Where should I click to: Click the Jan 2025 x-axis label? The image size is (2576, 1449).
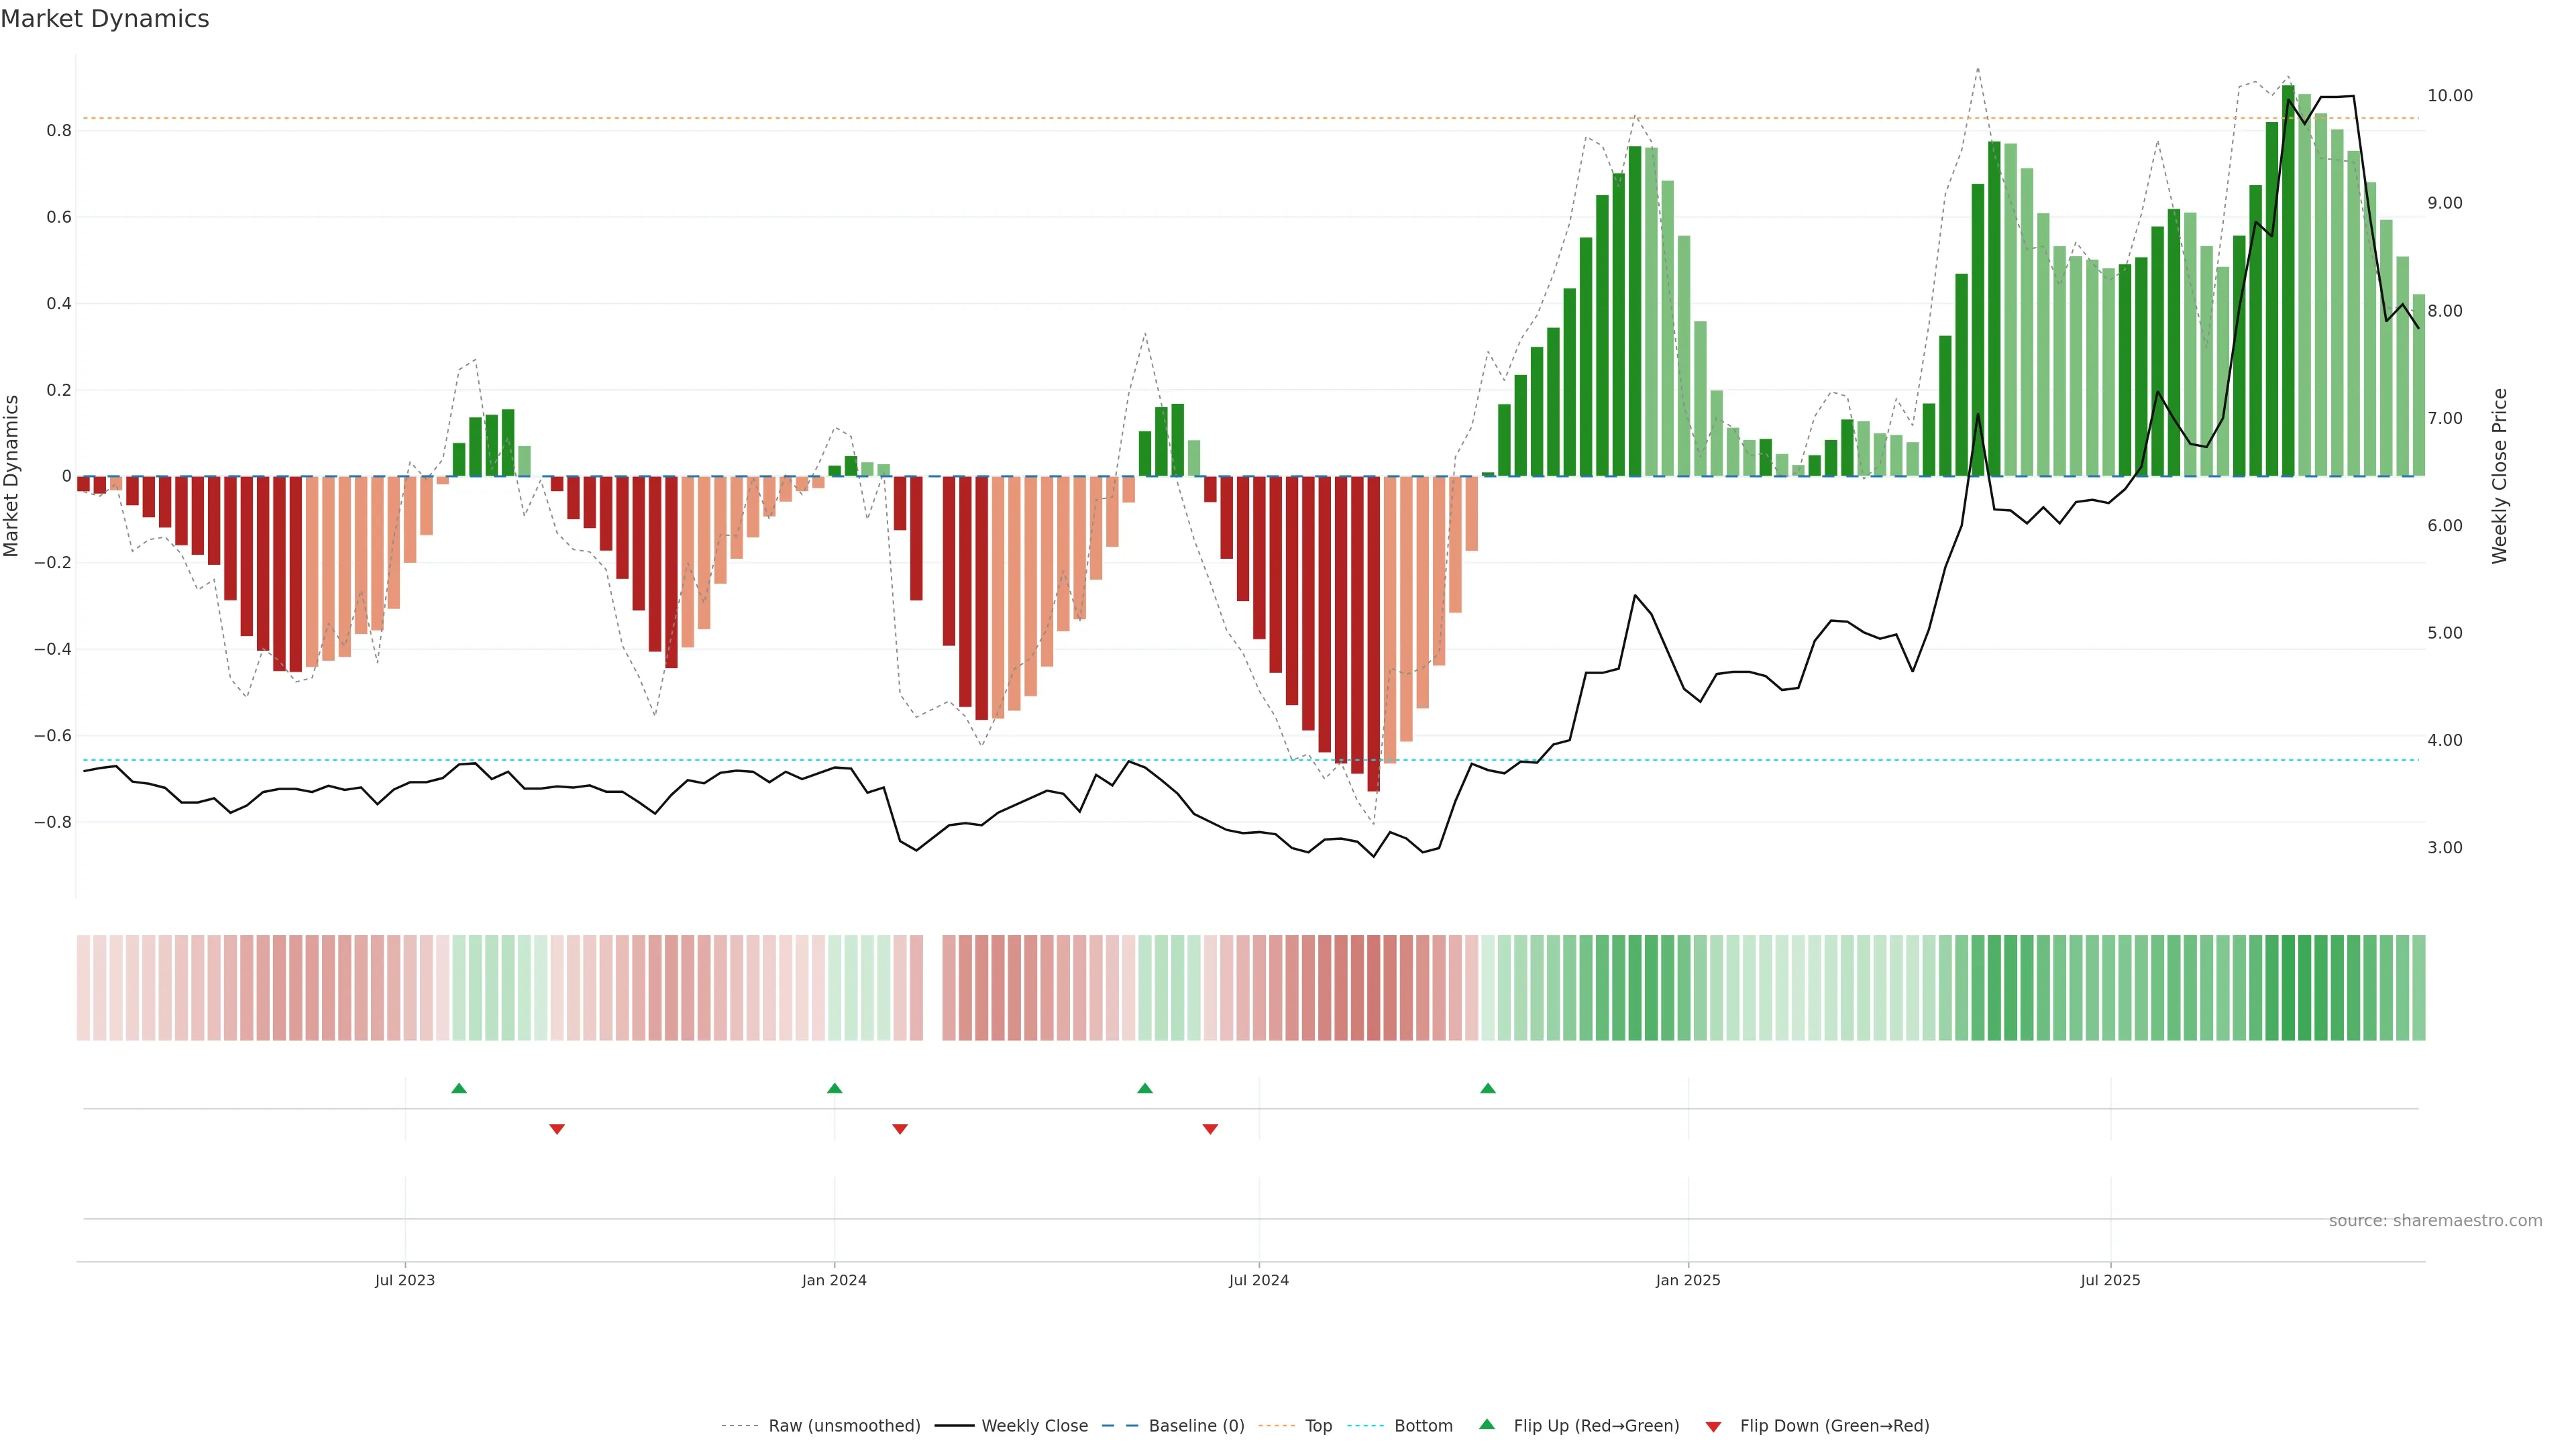[1687, 1280]
